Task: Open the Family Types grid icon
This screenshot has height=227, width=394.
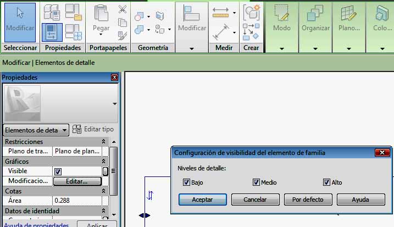Action: pos(74,32)
